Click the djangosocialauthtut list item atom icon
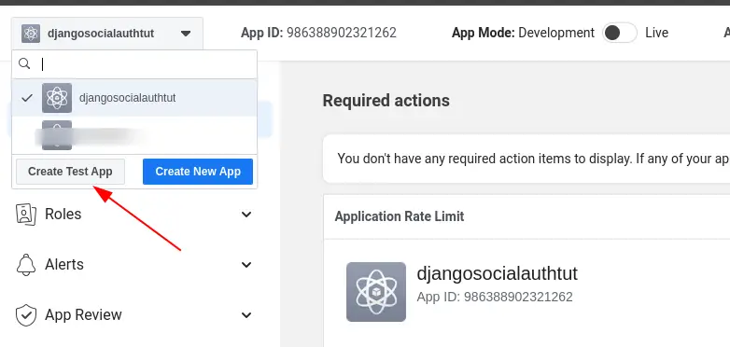This screenshot has height=347, width=730. 57,98
